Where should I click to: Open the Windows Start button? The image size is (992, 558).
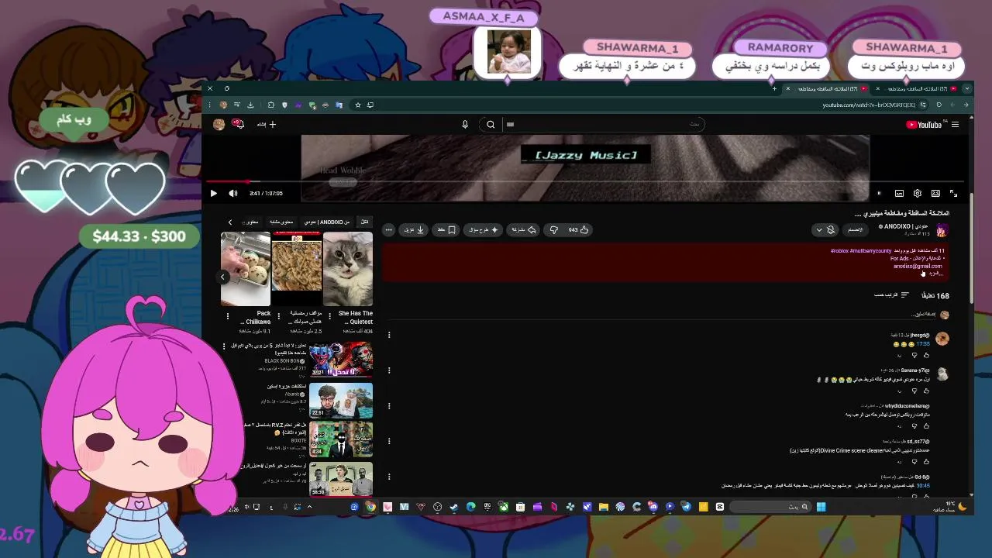tap(821, 507)
